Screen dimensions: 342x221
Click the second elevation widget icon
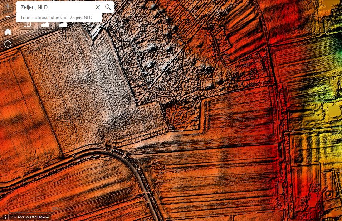pyautogui.click(x=63, y=24)
